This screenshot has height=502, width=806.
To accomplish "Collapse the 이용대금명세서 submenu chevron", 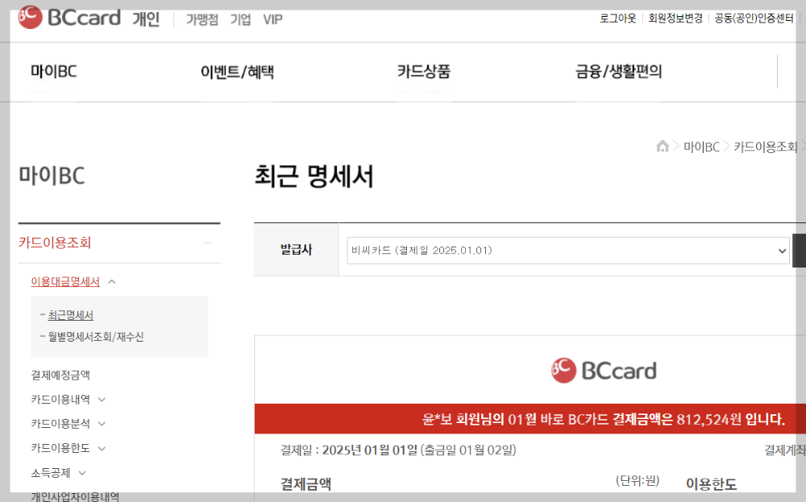I will [112, 281].
